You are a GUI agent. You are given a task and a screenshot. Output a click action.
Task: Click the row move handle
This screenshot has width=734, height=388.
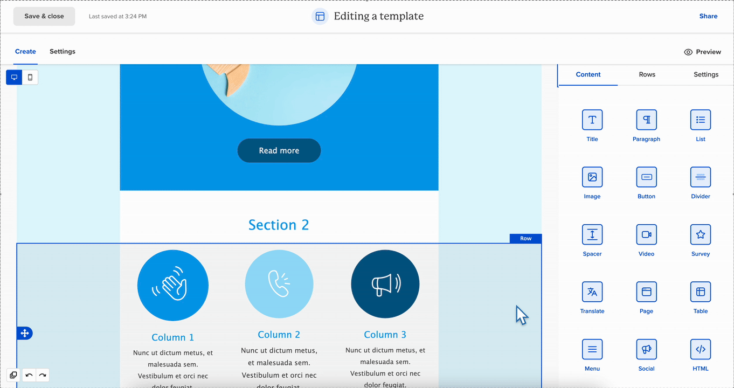tap(25, 333)
